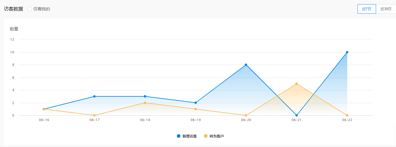Click blue data point on 06-19
The image size is (396, 147).
pyautogui.click(x=196, y=103)
